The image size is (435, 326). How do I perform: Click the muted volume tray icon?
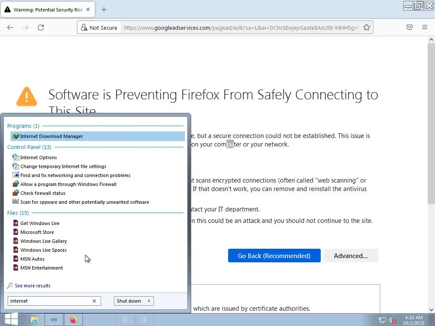[x=392, y=320]
